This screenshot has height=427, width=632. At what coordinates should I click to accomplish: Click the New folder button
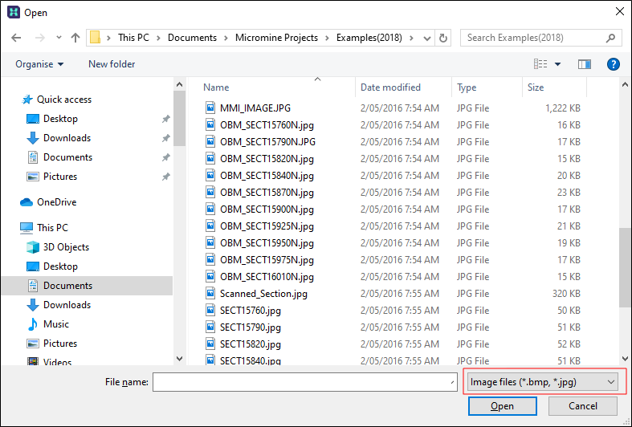[112, 64]
